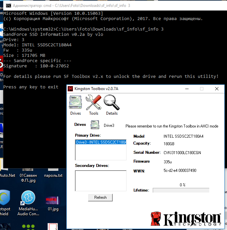Click the 'Press any key to exit' line
This screenshot has height=230, width=227.
[31, 87]
